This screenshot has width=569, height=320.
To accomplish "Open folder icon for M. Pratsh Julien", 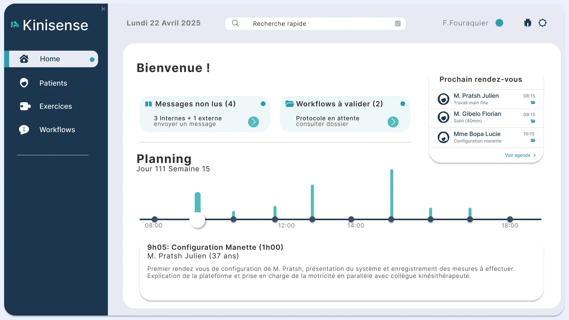I will pos(533,103).
